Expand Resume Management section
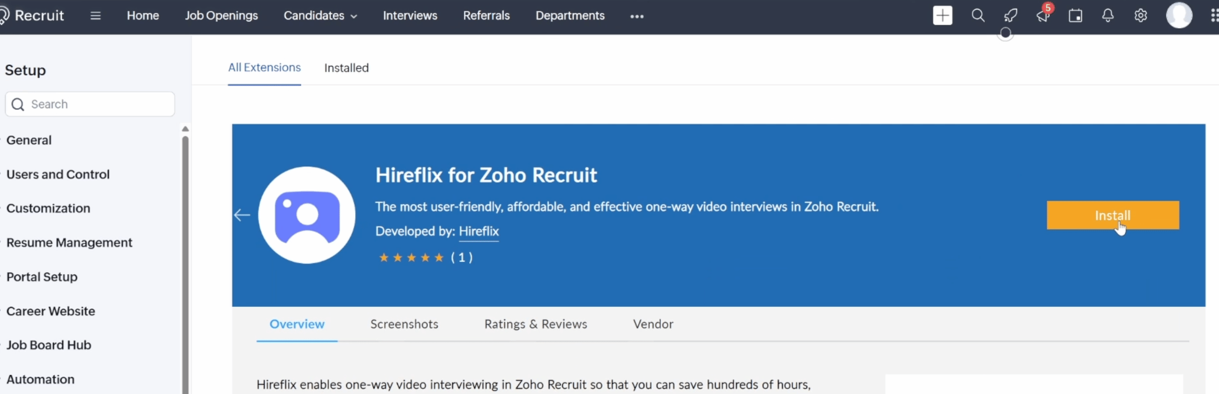Image resolution: width=1219 pixels, height=394 pixels. 69,242
